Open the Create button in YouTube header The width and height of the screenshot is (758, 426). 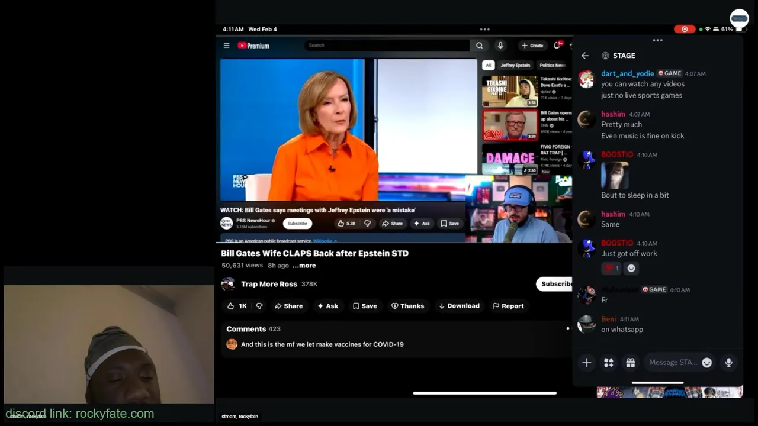(532, 46)
